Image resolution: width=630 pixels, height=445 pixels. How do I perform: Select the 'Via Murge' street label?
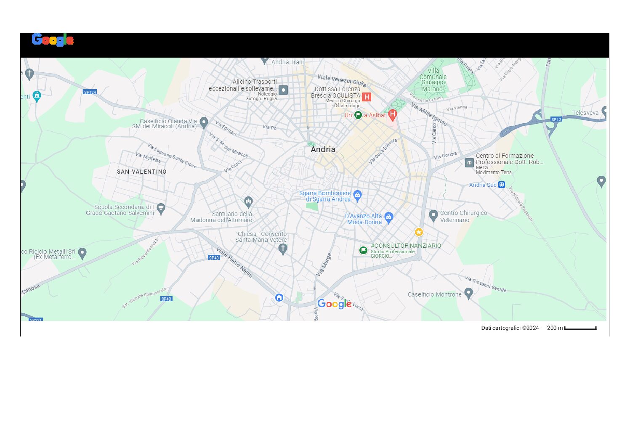point(324,265)
